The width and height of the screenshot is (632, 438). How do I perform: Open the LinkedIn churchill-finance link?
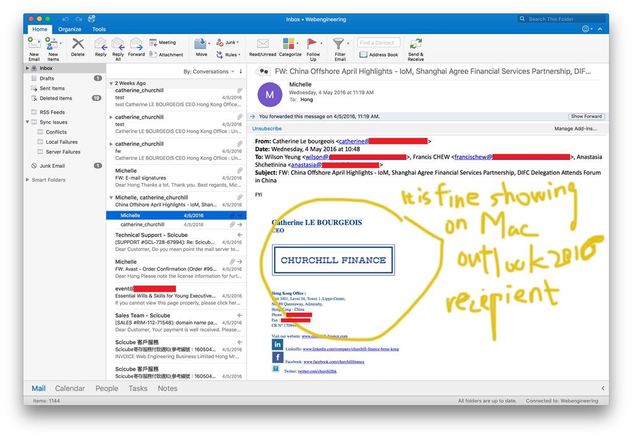pyautogui.click(x=351, y=349)
